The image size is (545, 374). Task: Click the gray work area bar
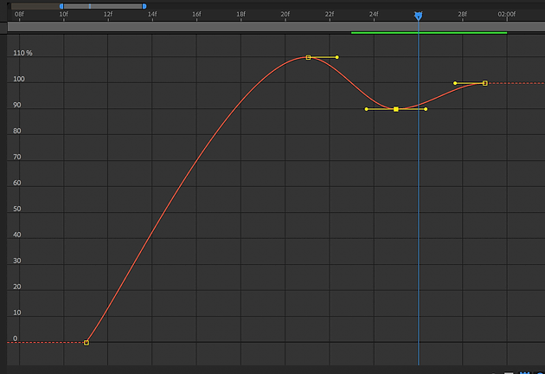click(276, 27)
